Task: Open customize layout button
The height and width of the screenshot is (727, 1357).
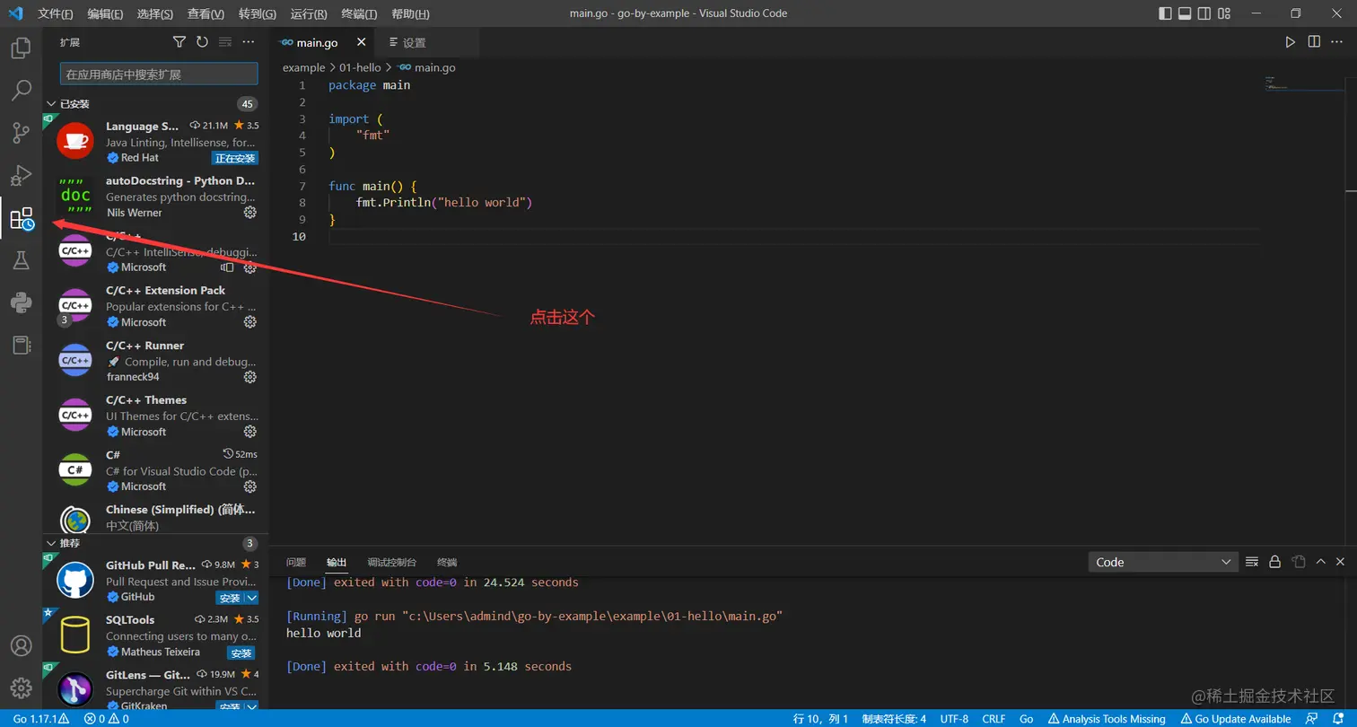Action: (x=1225, y=13)
